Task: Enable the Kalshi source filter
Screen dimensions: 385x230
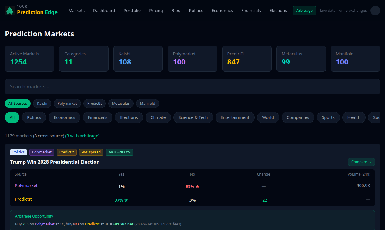Action: 42,103
